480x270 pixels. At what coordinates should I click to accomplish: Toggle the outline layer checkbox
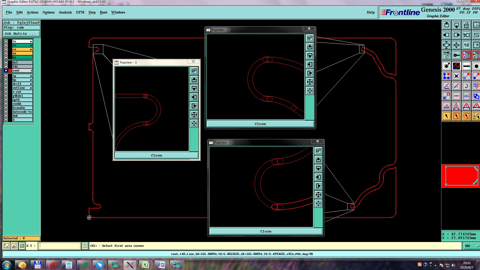pos(6,88)
